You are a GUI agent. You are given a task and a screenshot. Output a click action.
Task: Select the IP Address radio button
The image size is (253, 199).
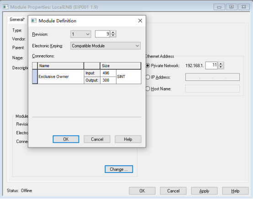148,77
